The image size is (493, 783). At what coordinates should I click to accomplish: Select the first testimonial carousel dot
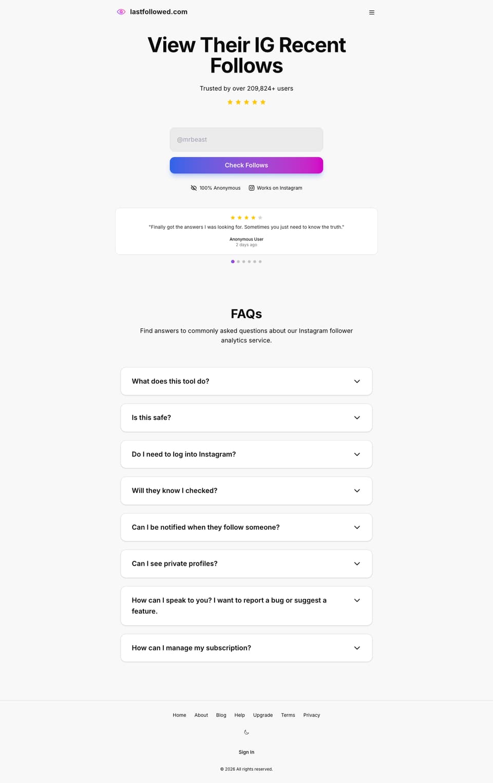tap(233, 262)
